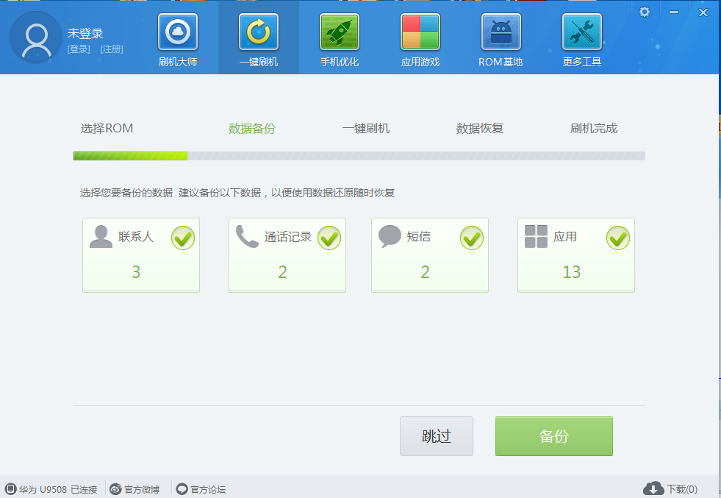Screen dimensions: 721x498
Task: Select the 刷机完成 step label
Action: (594, 129)
